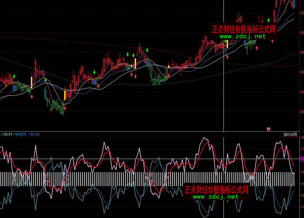Click the small red marker above indicator panel
Image resolution: width=304 pixels, height=218 pixels.
(x=268, y=128)
